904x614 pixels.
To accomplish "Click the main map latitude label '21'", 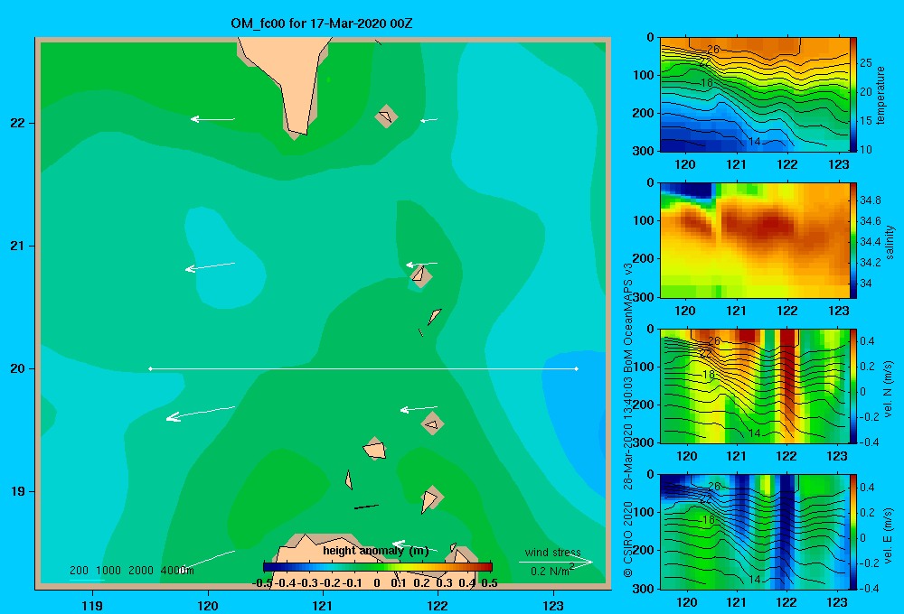I will pos(18,246).
